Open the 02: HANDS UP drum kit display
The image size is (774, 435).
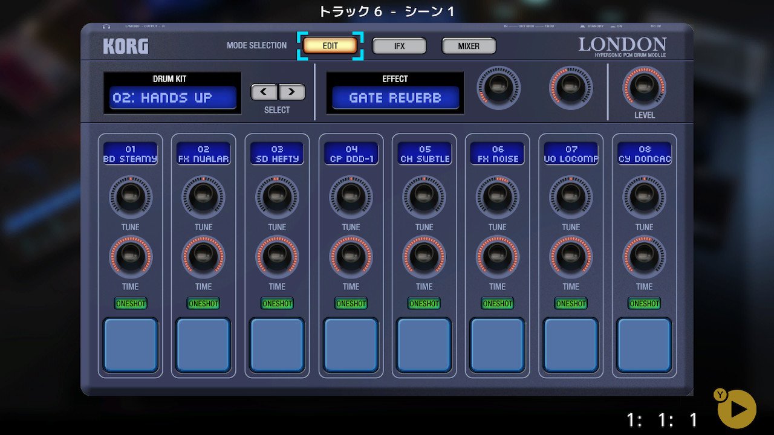172,98
